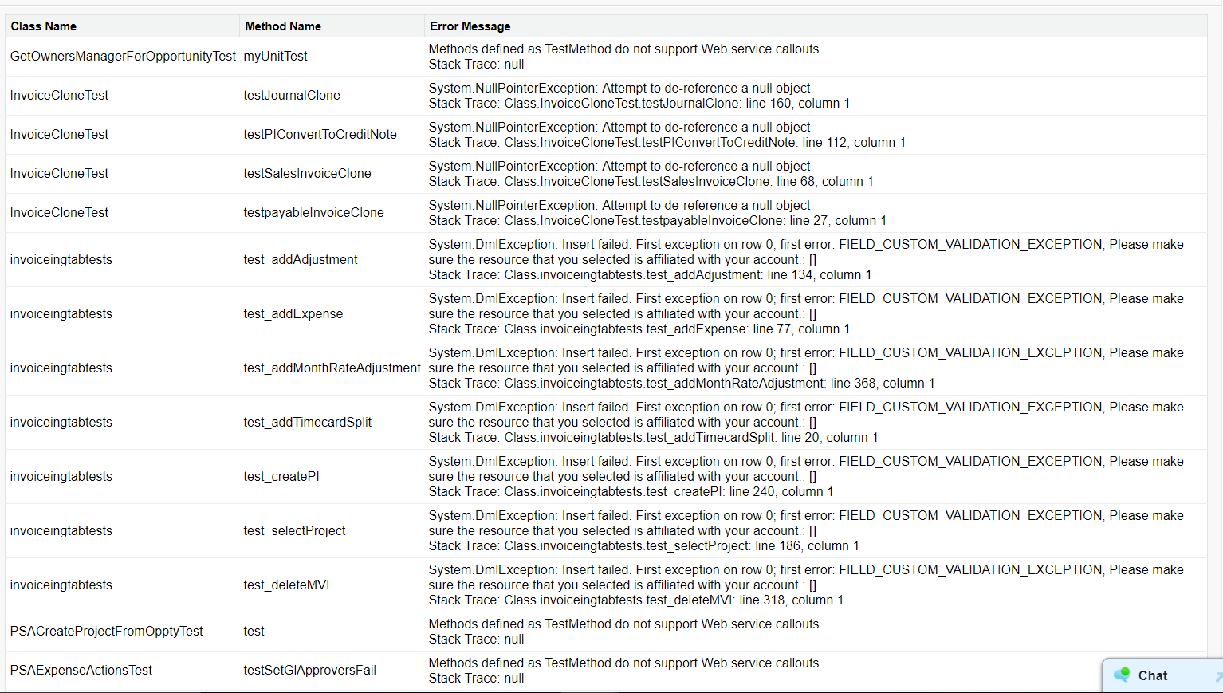Click the test_addTimecardSplit method cell
The width and height of the screenshot is (1223, 693).
tap(307, 422)
